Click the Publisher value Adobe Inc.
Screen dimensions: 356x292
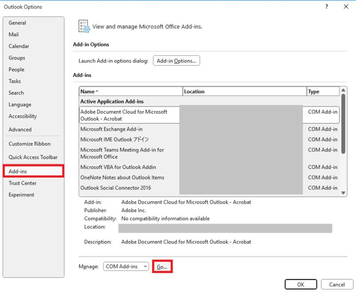pos(133,211)
